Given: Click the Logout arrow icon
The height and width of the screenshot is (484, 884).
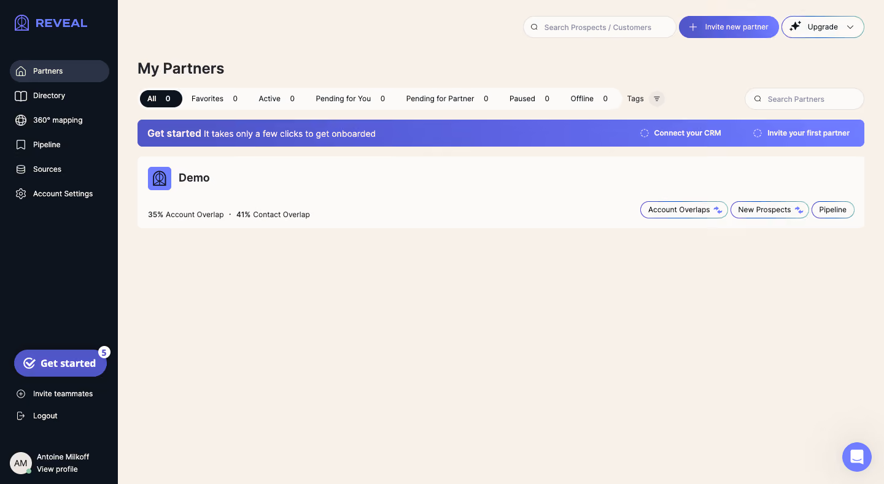Looking at the screenshot, I should pos(21,416).
